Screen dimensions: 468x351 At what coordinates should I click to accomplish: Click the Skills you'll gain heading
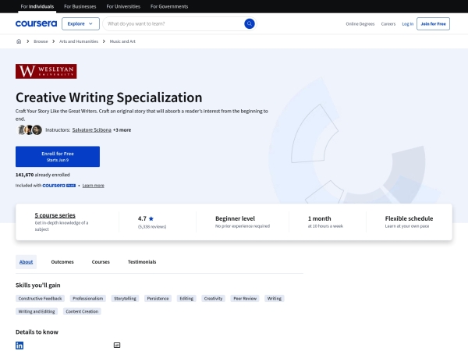coord(38,285)
